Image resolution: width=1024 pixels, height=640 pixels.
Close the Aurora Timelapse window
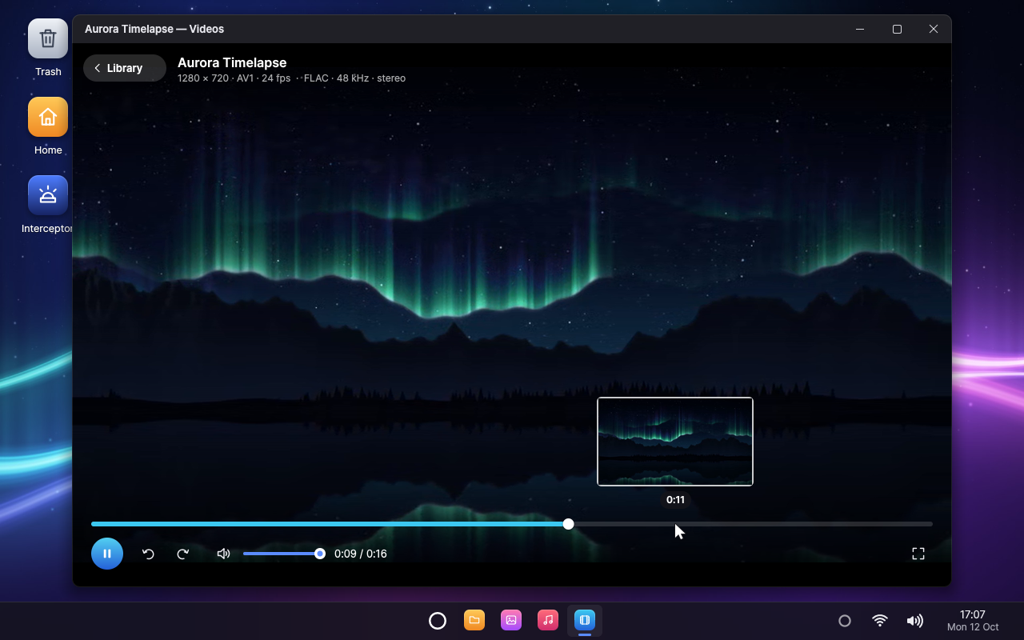934,29
